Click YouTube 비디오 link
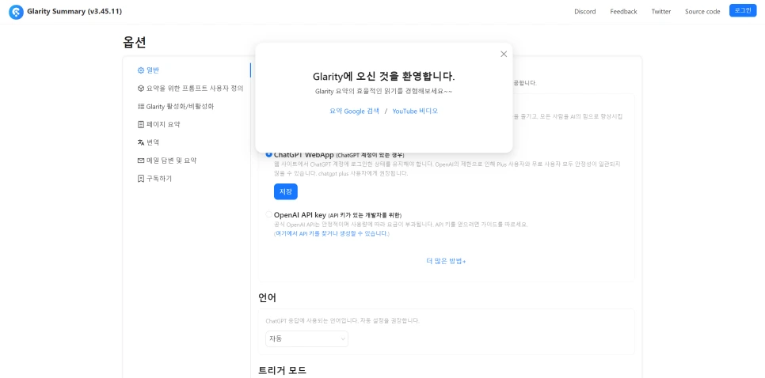The height and width of the screenshot is (378, 765). click(x=415, y=111)
